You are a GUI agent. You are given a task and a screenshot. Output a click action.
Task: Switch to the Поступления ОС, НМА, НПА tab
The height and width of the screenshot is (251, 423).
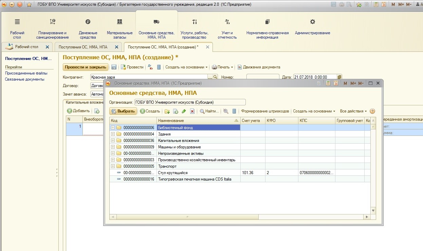(x=83, y=47)
